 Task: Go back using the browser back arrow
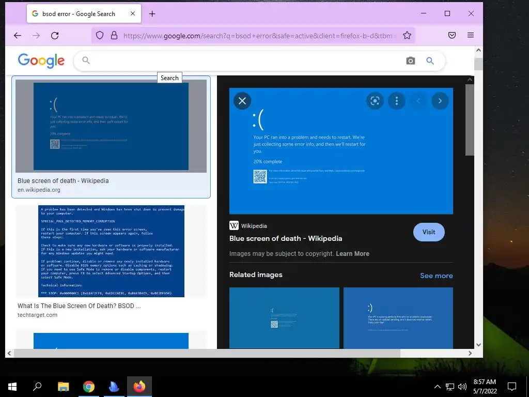pos(18,36)
